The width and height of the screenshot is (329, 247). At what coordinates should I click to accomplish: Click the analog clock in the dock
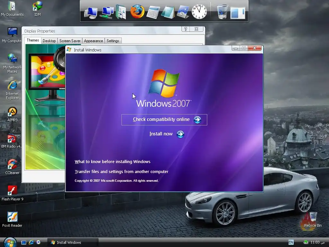click(x=199, y=12)
